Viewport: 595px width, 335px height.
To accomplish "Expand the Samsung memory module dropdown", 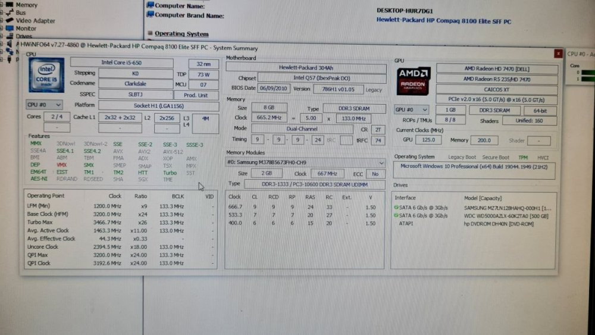I will (x=381, y=162).
